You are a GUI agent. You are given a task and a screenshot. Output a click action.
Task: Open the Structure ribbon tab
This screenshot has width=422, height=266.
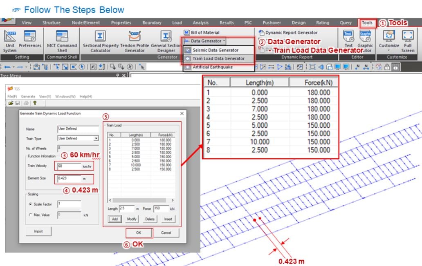click(52, 23)
